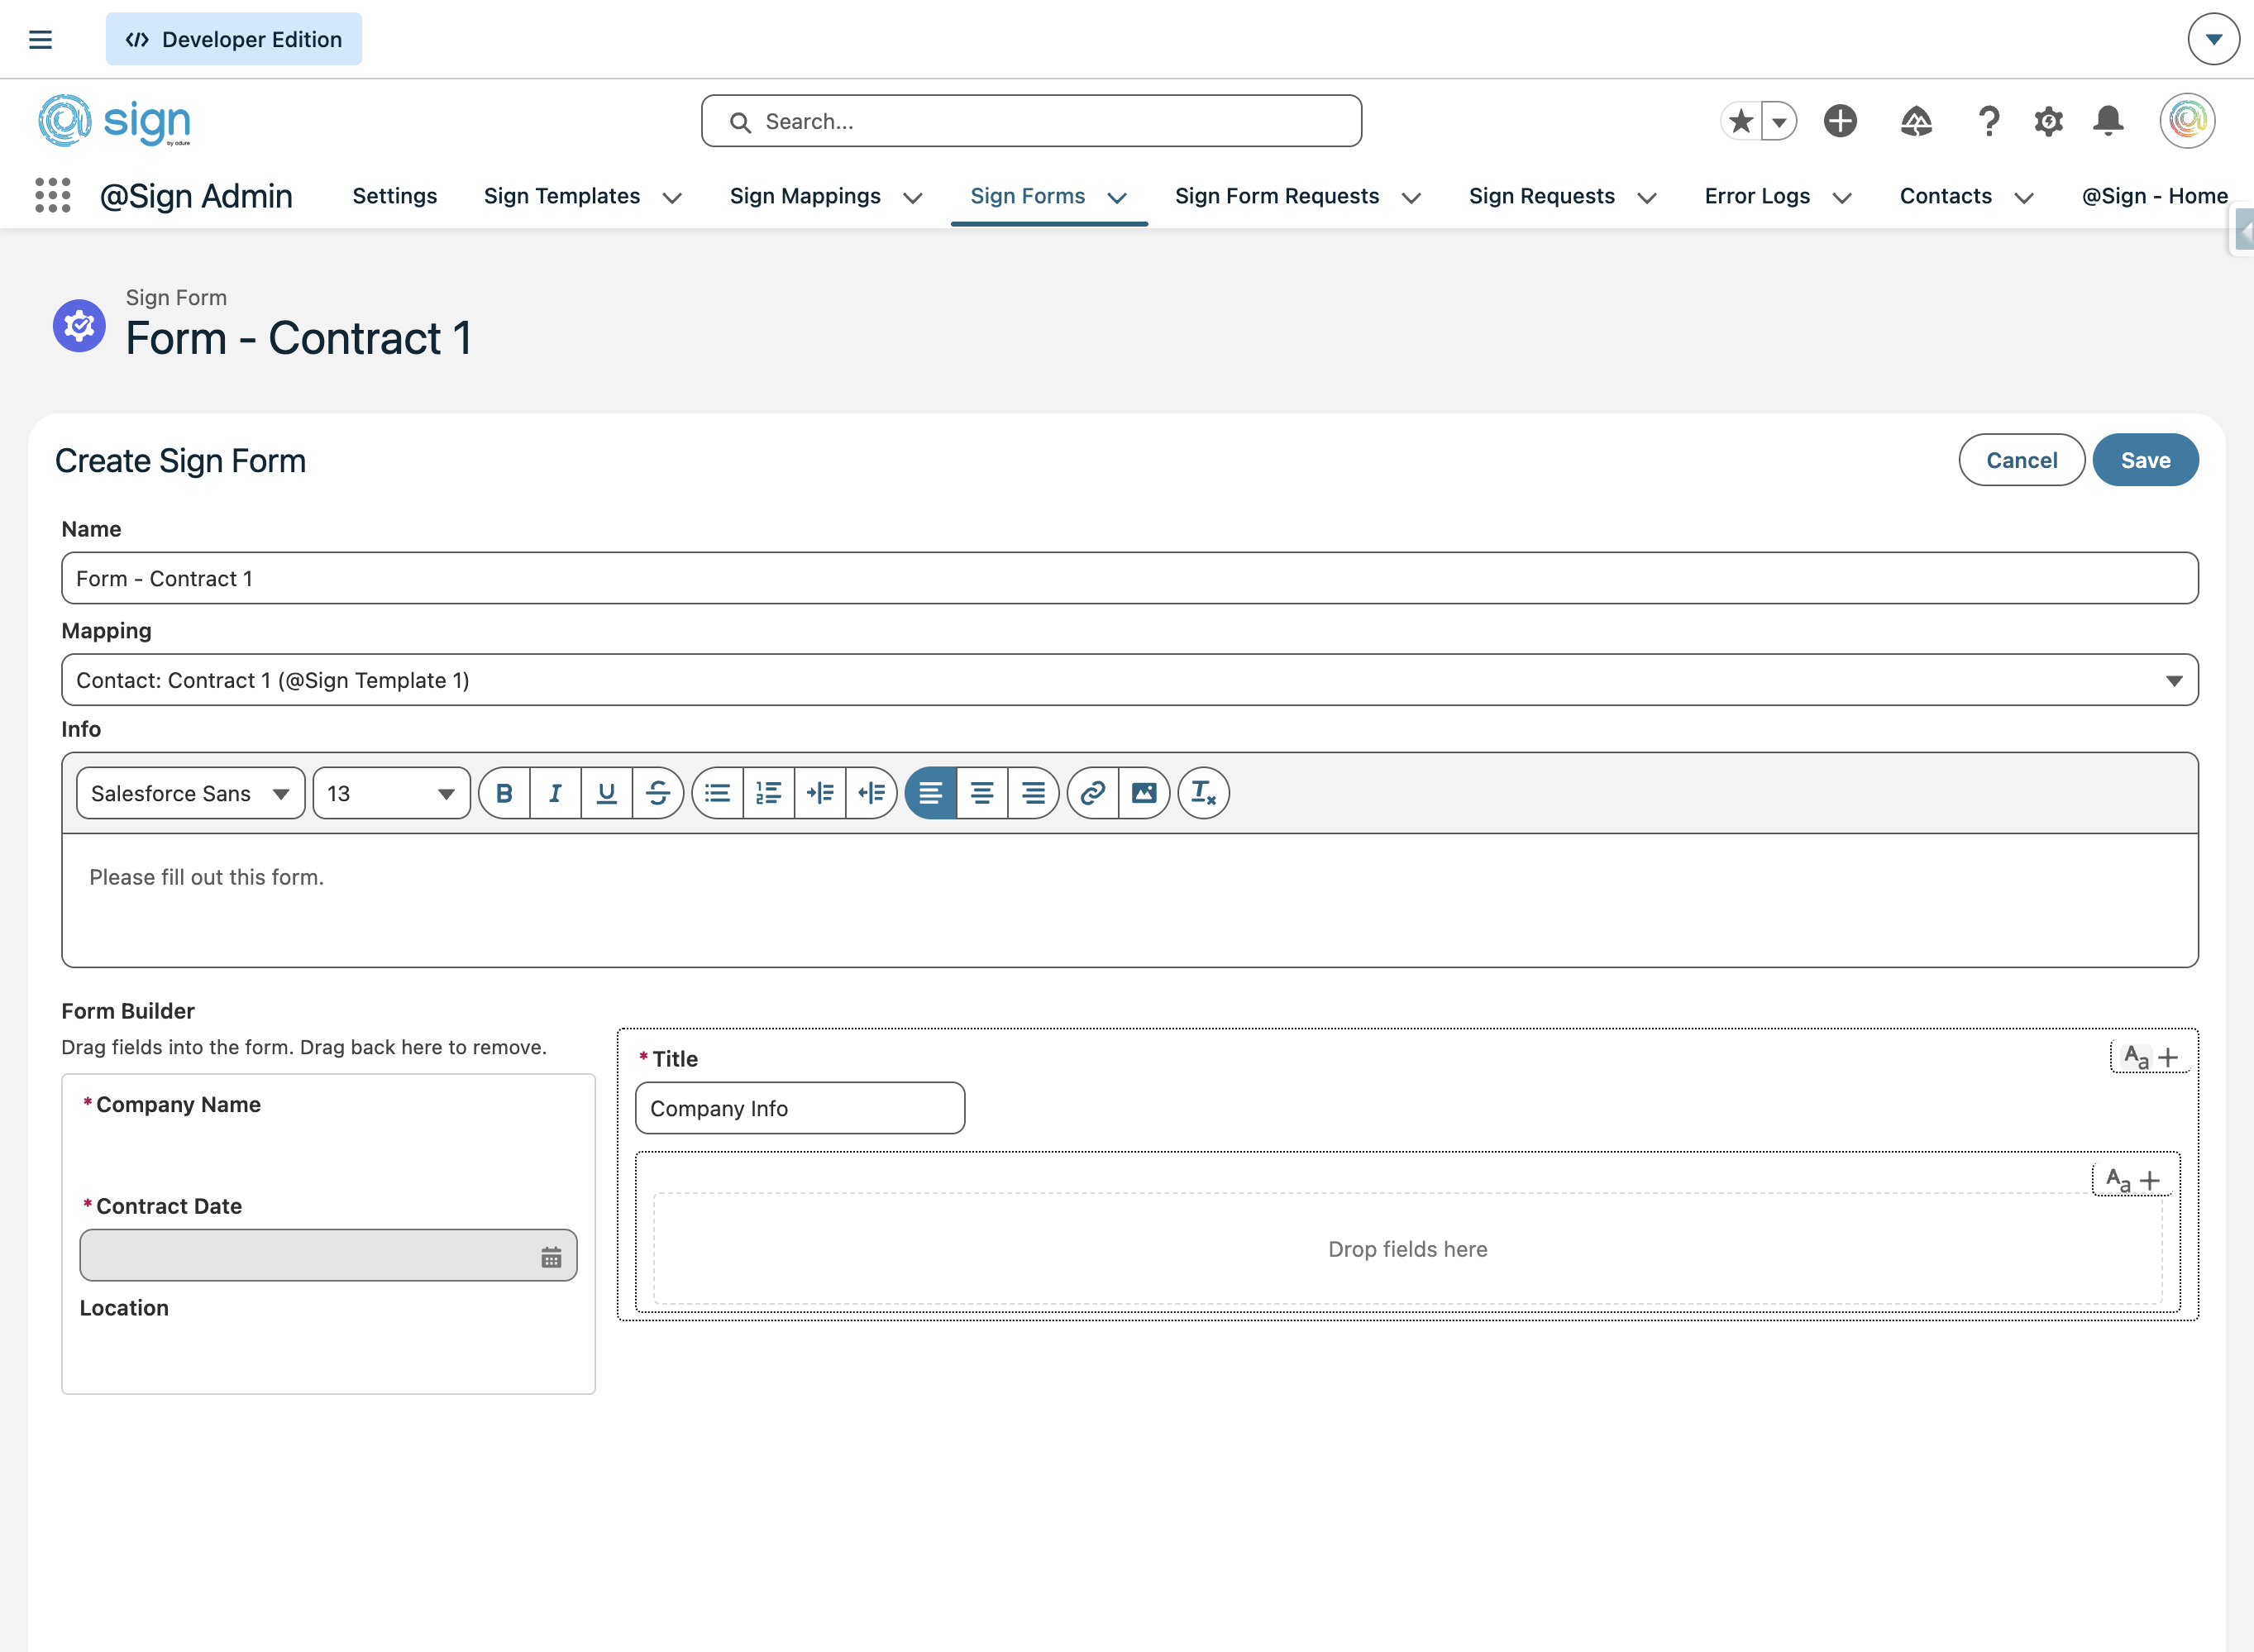This screenshot has width=2254, height=1652.
Task: Open the Salesforce Sans font dropdown
Action: click(190, 793)
